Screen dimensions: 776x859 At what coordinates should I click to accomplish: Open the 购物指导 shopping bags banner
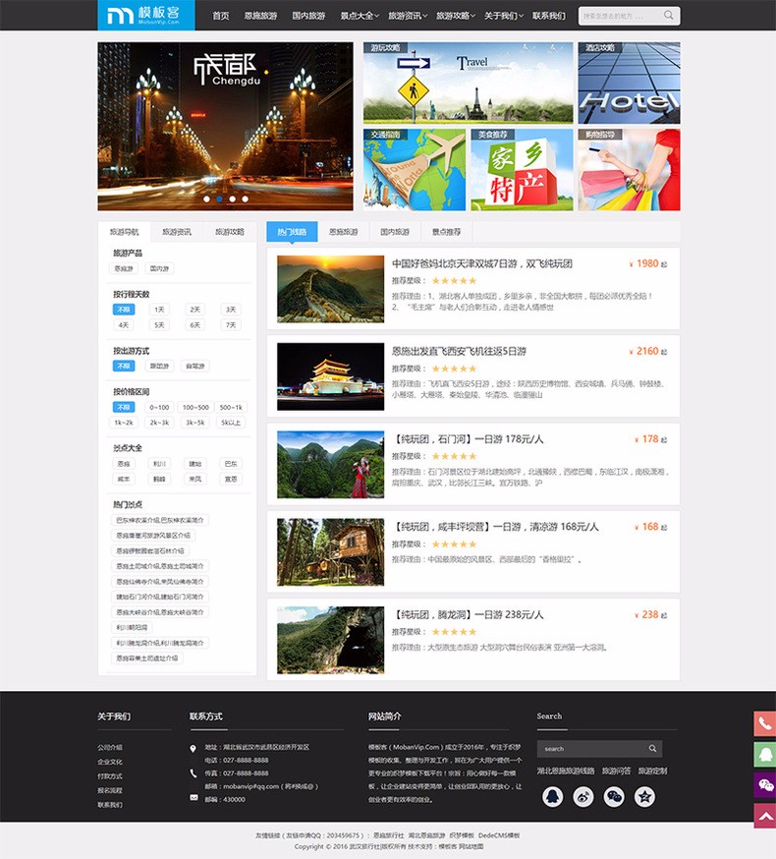pos(630,170)
